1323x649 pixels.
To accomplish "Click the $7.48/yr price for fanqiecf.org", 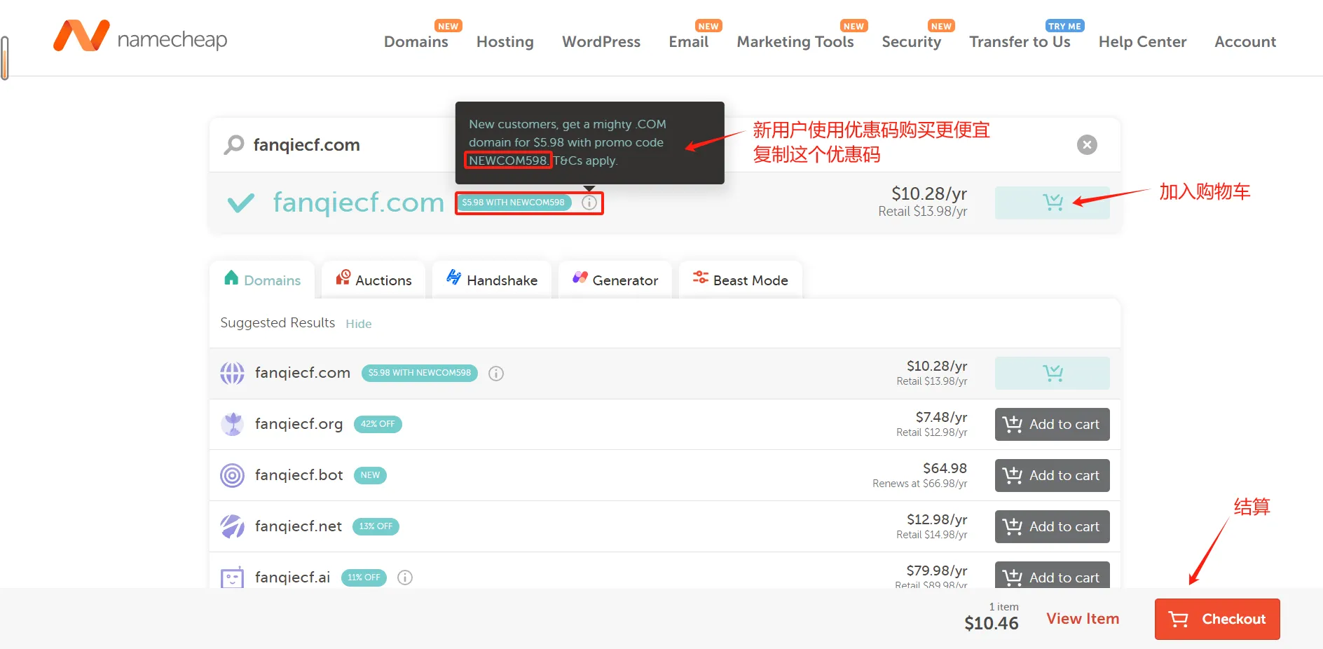I will [941, 417].
